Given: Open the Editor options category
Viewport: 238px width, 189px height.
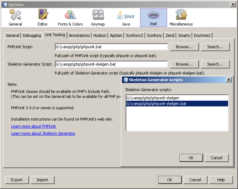Looking at the screenshot, I should click(x=43, y=18).
